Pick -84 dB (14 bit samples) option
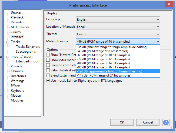176x133 pixels. coord(118,63)
